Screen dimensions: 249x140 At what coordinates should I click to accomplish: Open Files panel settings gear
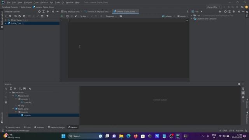coord(239,12)
